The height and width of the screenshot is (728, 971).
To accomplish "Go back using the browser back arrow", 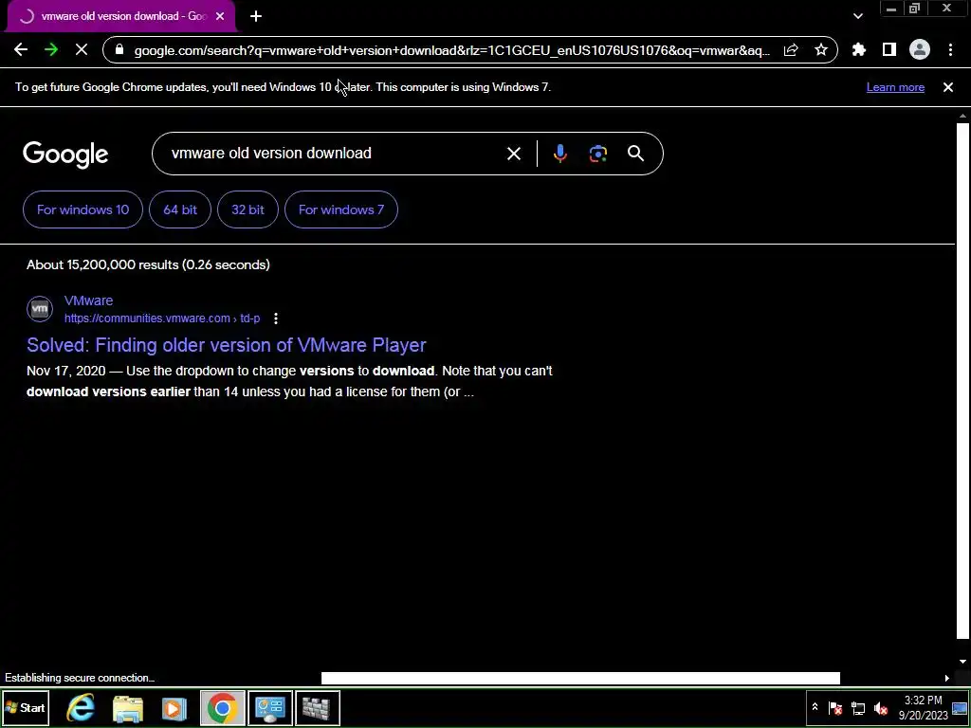I will (21, 50).
